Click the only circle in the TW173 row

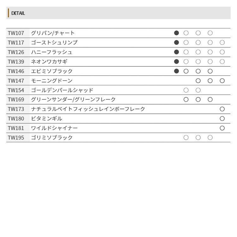click(x=222, y=109)
